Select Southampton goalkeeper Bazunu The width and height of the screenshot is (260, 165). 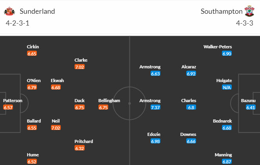(248, 101)
